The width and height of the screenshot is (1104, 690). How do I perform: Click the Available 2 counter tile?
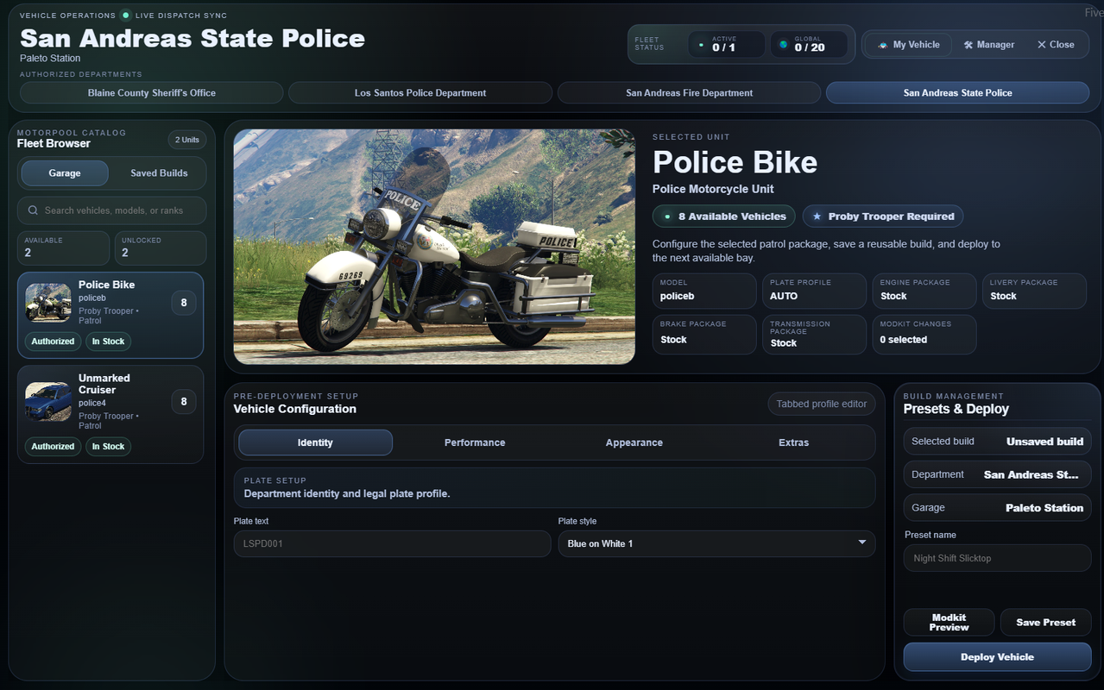click(64, 248)
